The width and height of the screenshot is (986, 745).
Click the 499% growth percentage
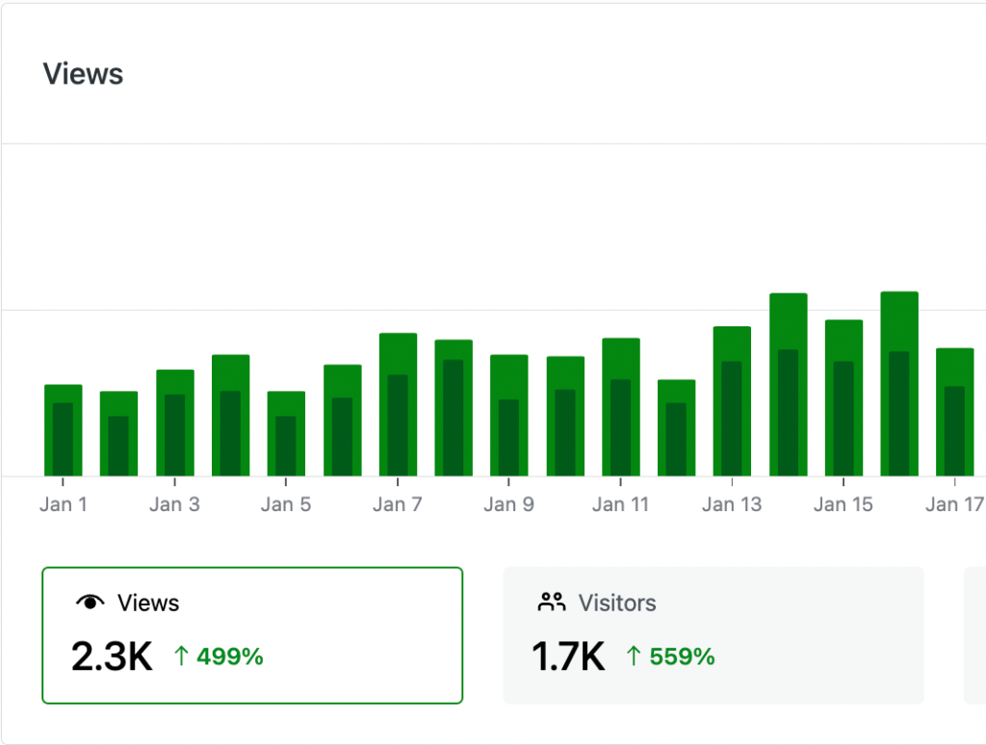230,656
